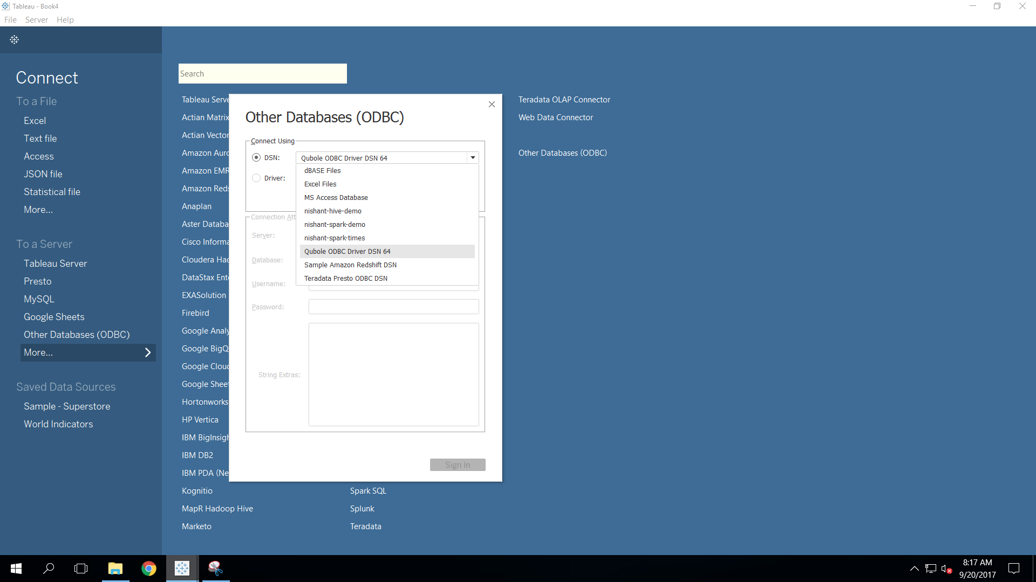Choose Sample Amazon Redshift DSN option

coord(387,265)
